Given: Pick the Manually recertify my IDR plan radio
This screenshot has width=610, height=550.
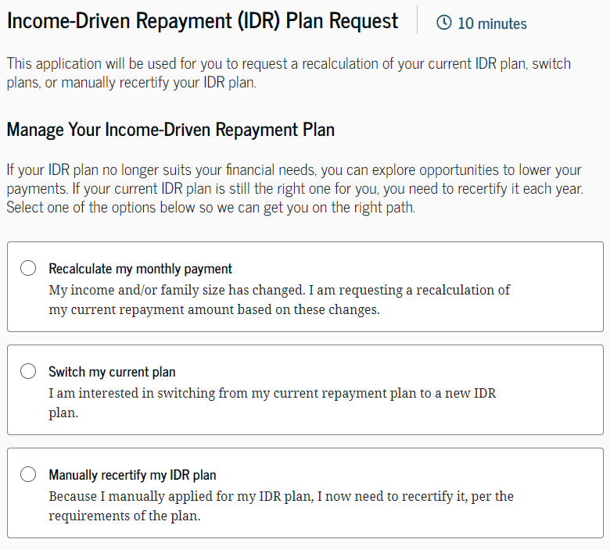Looking at the screenshot, I should (28, 474).
